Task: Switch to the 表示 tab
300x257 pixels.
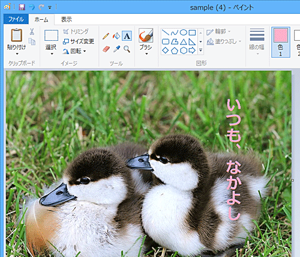Action: pos(67,19)
